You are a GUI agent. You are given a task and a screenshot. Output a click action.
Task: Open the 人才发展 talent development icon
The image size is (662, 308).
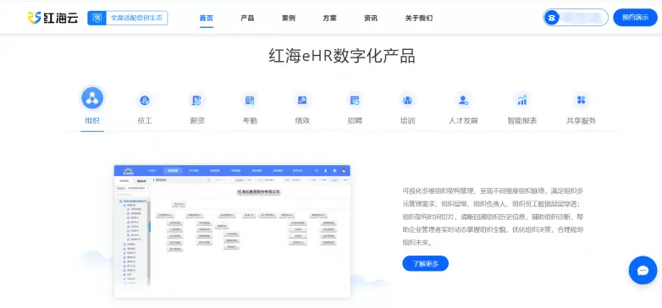pyautogui.click(x=463, y=100)
